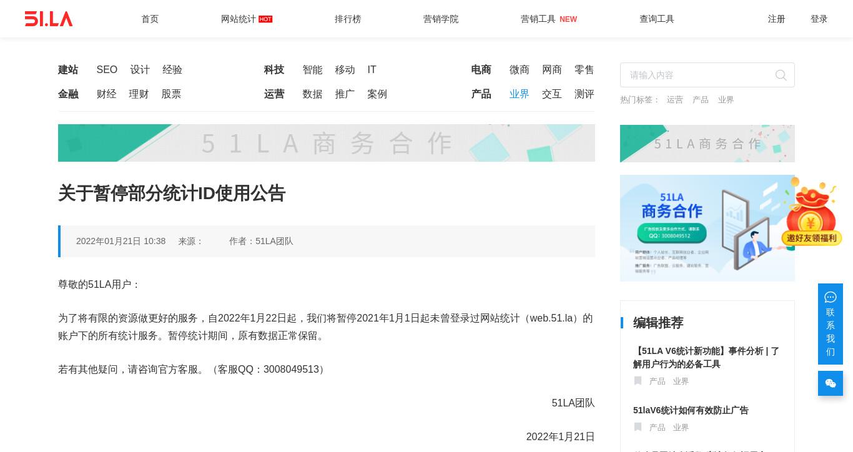Open the 推广 category

345,94
